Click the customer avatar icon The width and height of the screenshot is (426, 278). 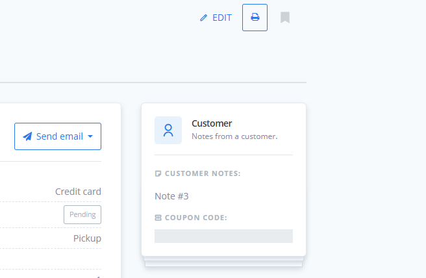[168, 130]
